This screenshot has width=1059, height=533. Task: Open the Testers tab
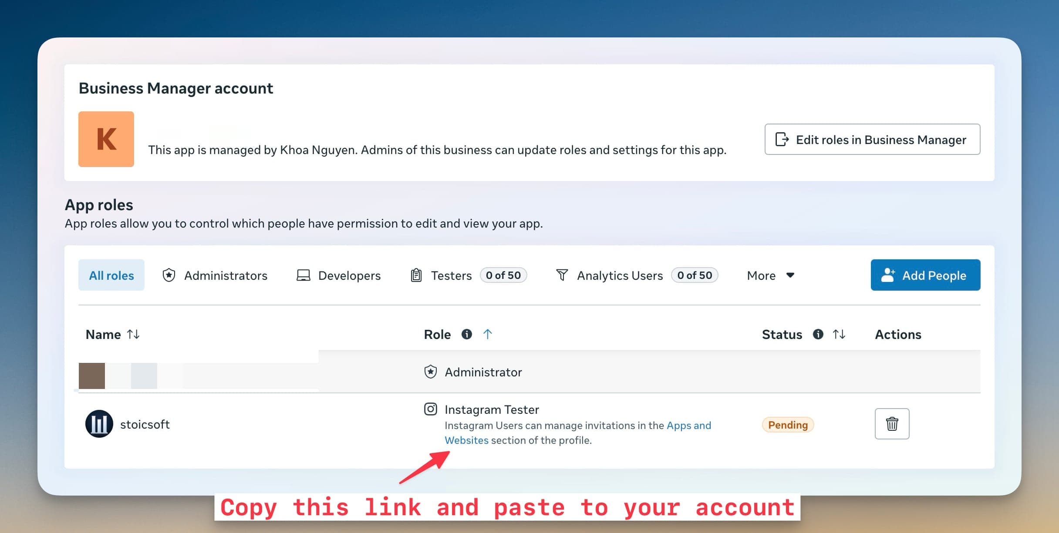click(469, 275)
